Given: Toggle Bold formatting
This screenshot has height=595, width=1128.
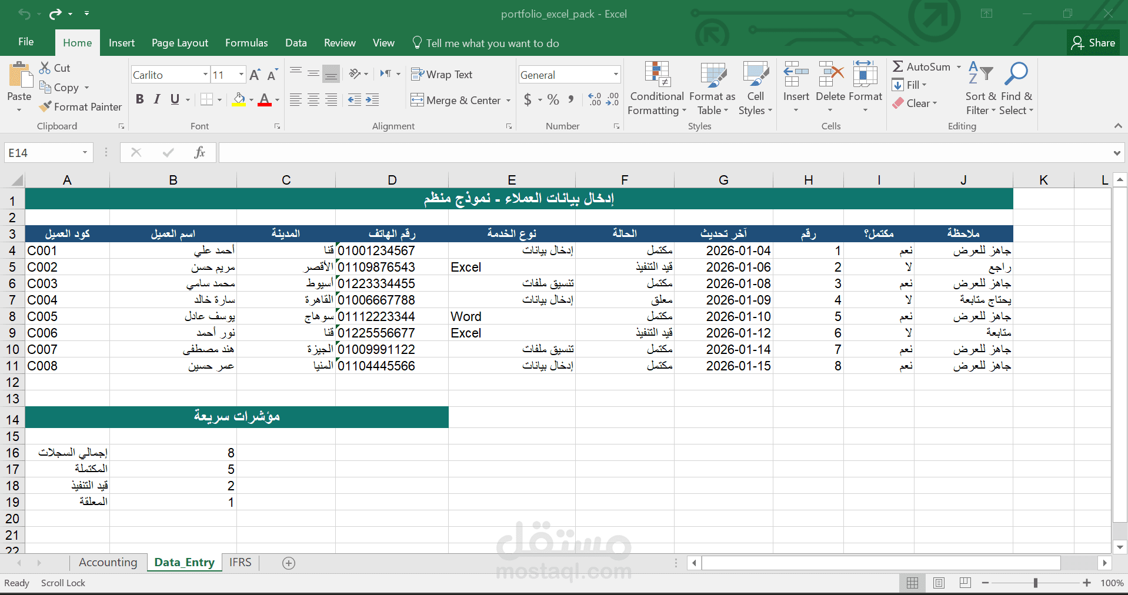Looking at the screenshot, I should (140, 99).
